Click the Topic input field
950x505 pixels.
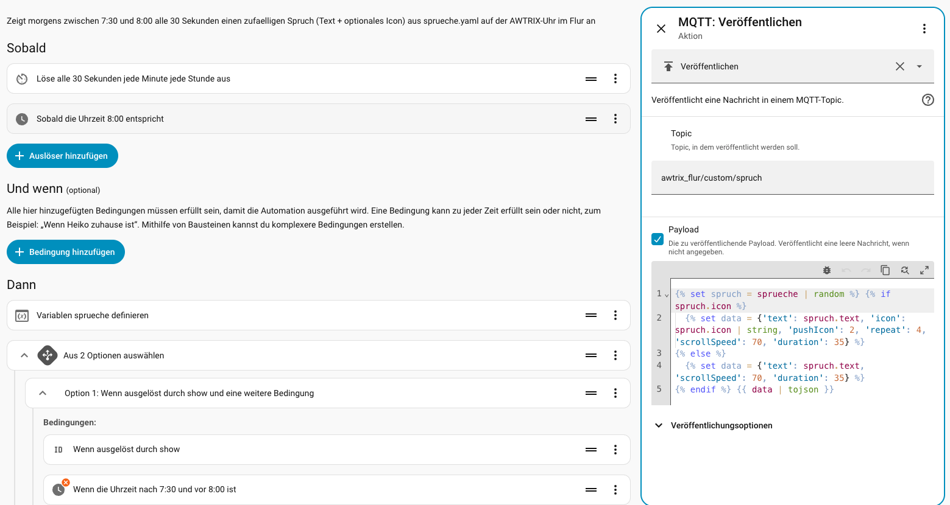coord(793,178)
